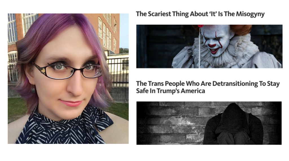Viewport: 289px width, 161px height.
Task: Click the hooded figure article thumbnail
Action: point(209,123)
